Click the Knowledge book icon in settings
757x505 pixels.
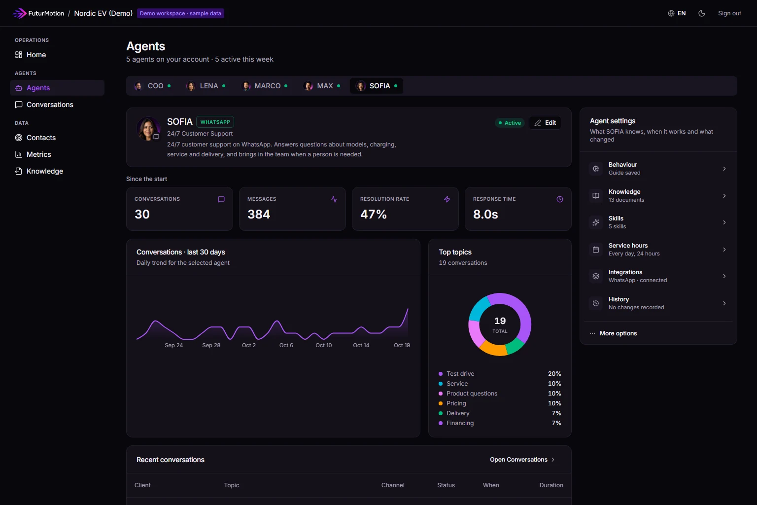click(x=596, y=196)
